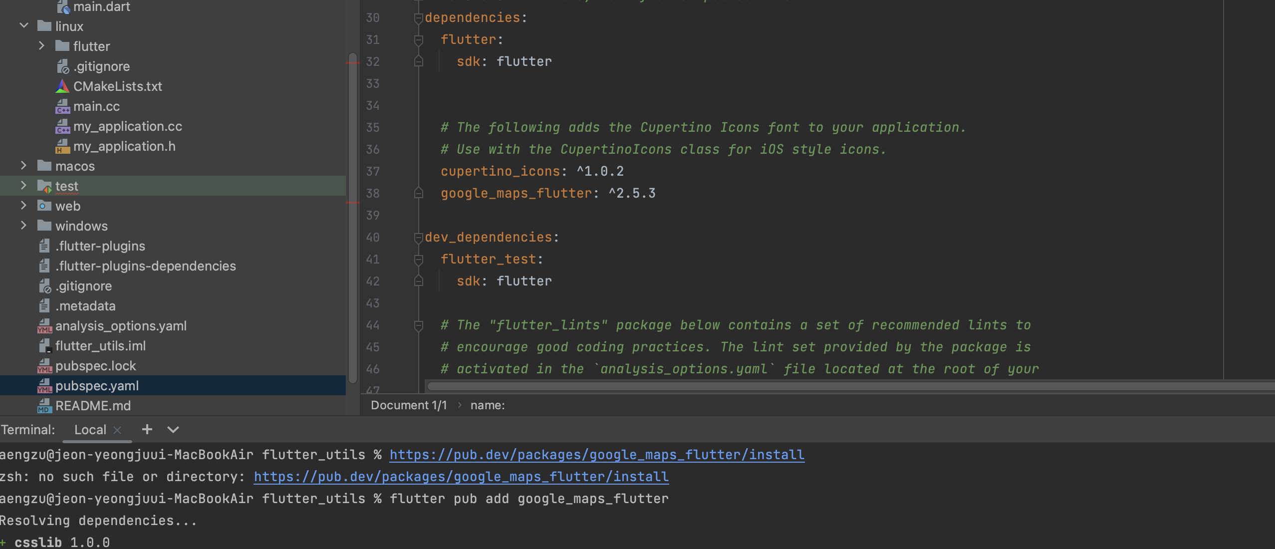1275x549 pixels.
Task: Add a new terminal tab with plus
Action: pyautogui.click(x=147, y=429)
